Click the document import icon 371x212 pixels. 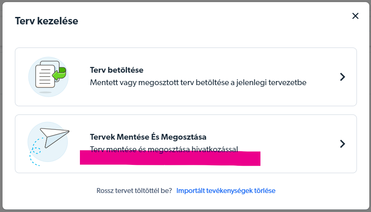pos(48,77)
